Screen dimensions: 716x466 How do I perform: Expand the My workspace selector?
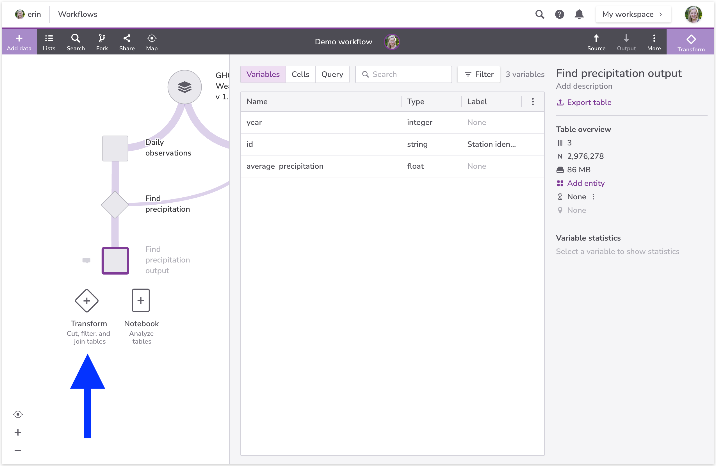(633, 14)
